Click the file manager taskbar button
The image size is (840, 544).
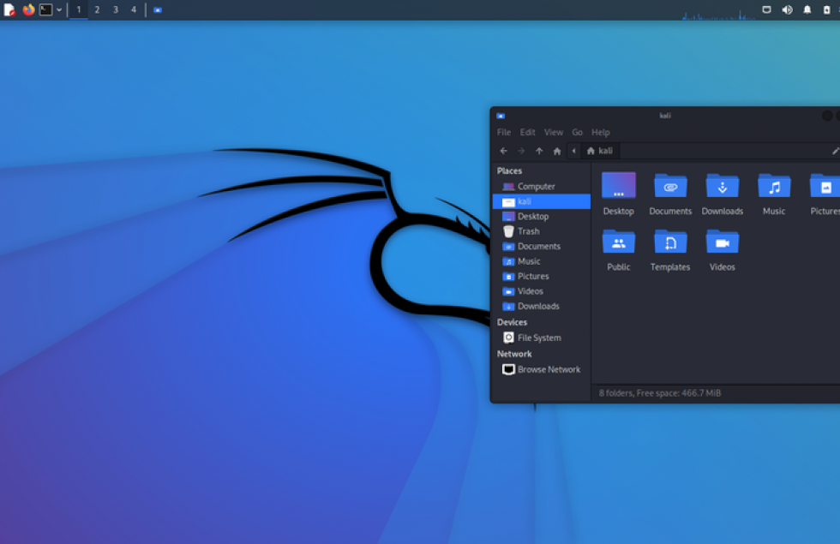point(158,9)
